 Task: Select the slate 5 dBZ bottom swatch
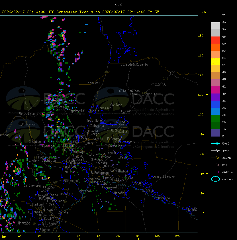pyautogui.click(x=215, y=133)
